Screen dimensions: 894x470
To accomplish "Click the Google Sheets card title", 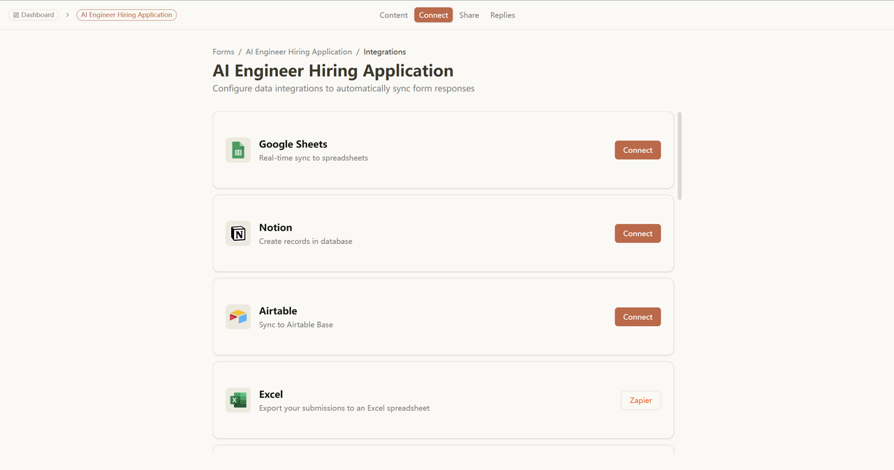I will point(293,144).
